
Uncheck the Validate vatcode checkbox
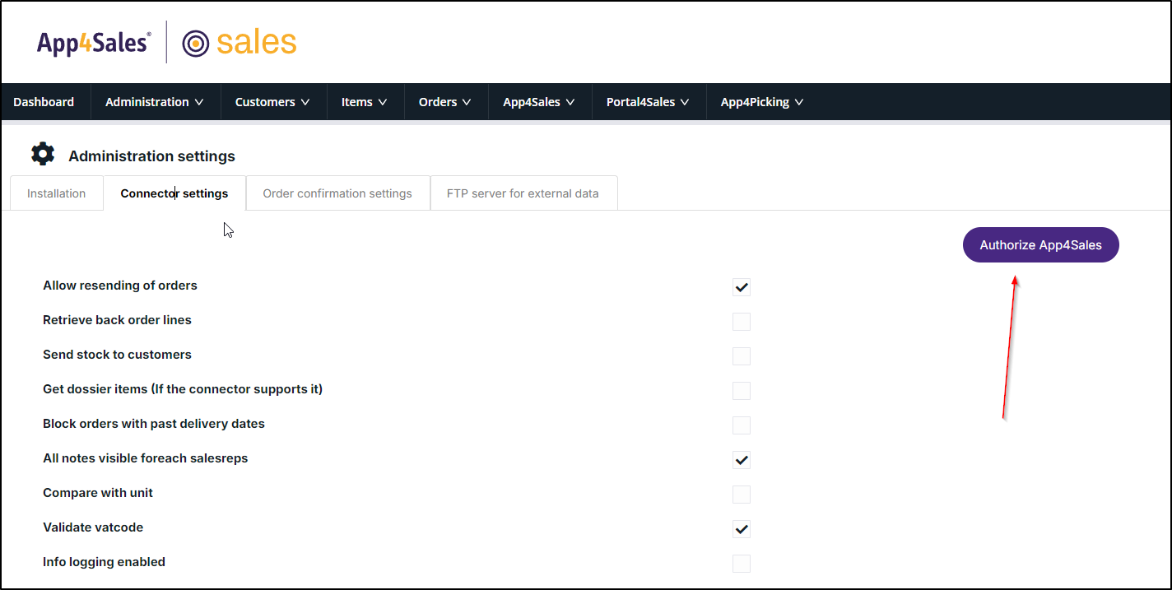point(742,529)
